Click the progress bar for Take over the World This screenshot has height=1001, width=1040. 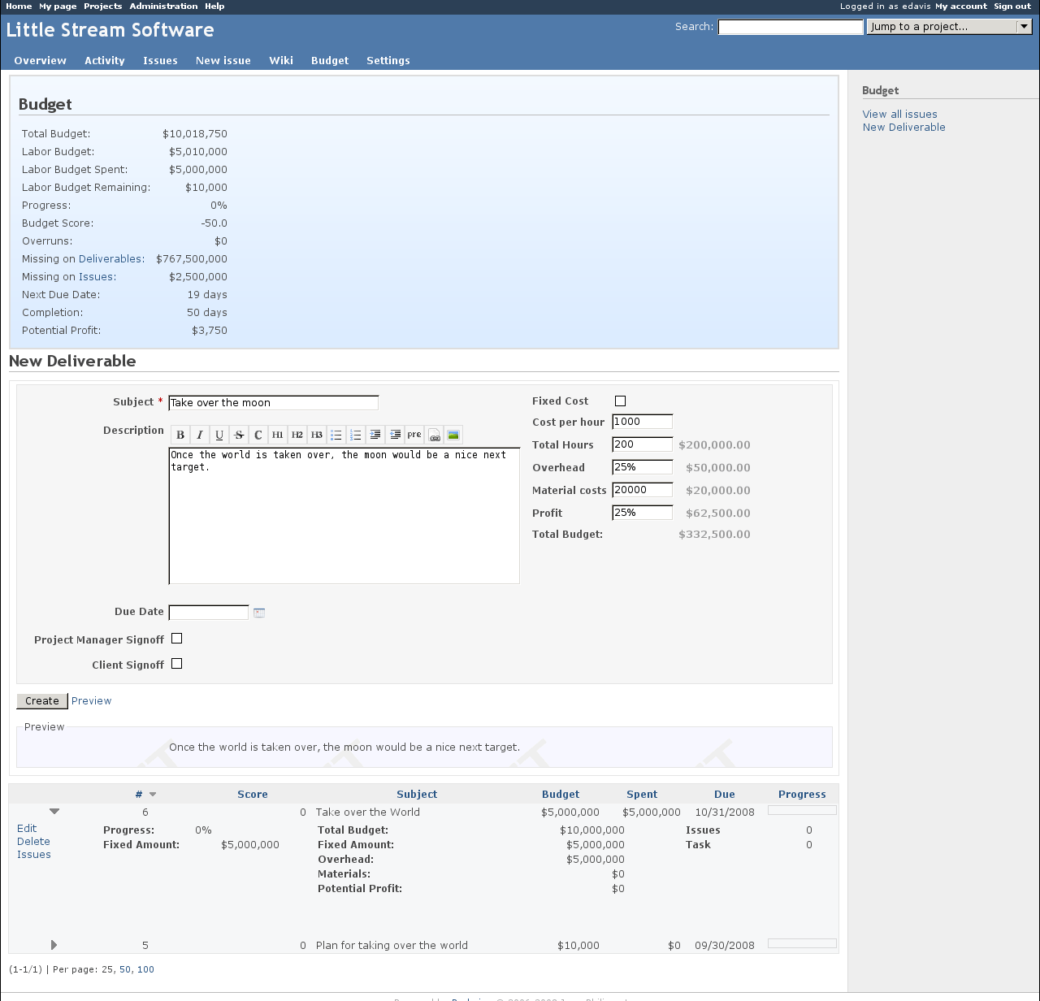point(802,810)
